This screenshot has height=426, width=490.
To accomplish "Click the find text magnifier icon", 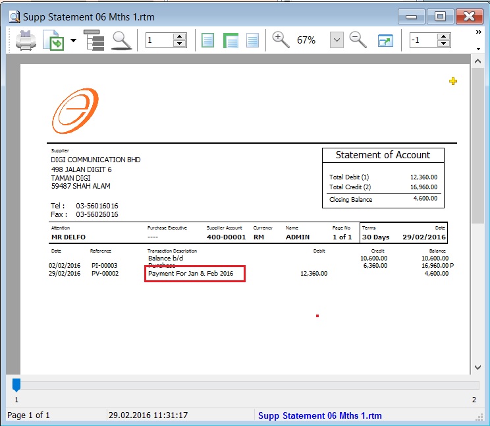I will (x=122, y=41).
